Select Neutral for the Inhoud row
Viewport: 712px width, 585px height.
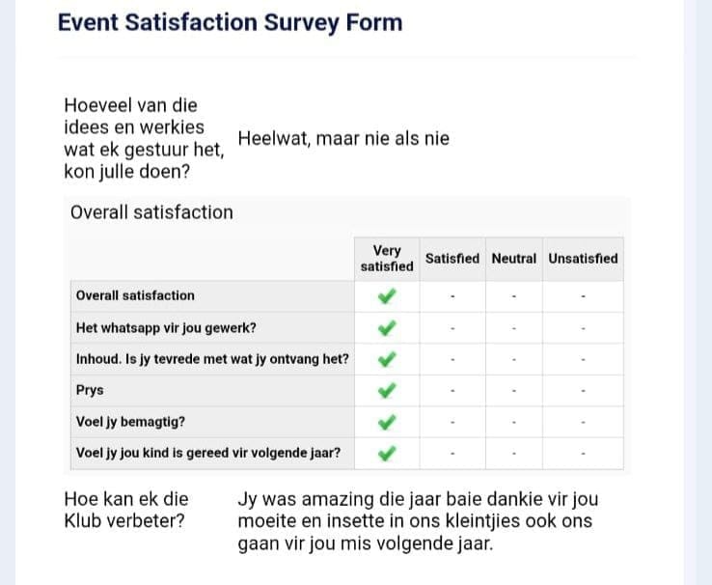click(x=514, y=360)
